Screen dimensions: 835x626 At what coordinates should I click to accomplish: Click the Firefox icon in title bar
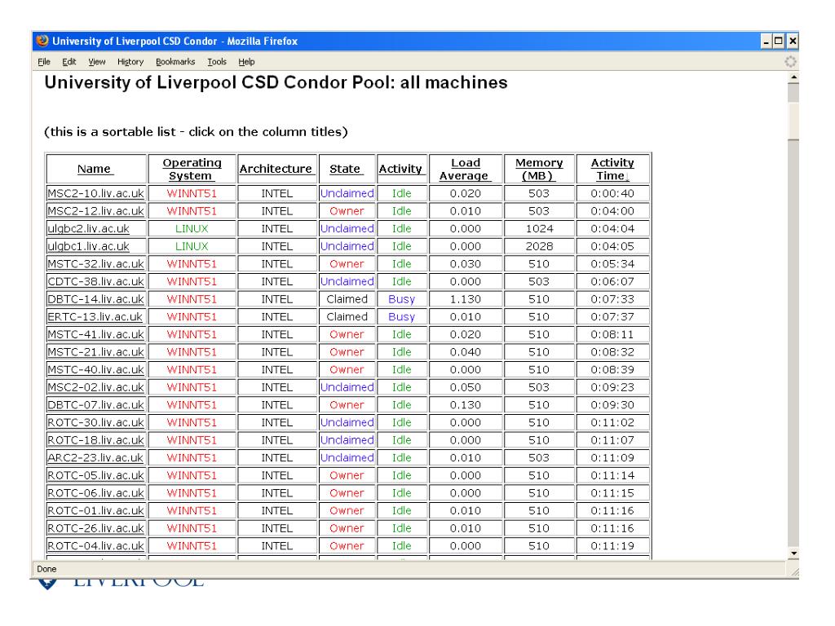click(42, 41)
